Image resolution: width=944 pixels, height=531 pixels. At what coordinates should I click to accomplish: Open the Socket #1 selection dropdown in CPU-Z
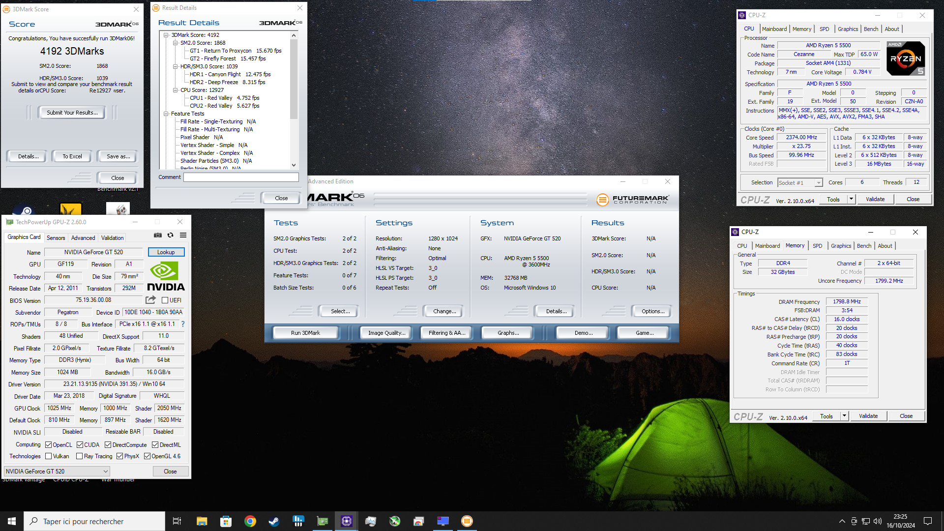(x=800, y=183)
